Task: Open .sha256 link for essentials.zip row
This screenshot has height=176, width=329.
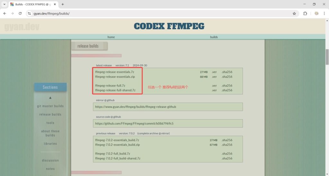Action: 227,77
